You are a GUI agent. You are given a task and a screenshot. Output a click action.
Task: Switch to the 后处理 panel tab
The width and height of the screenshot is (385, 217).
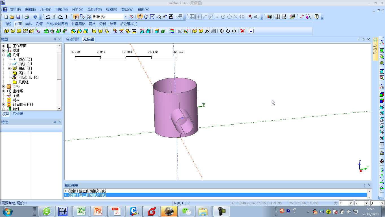18,114
